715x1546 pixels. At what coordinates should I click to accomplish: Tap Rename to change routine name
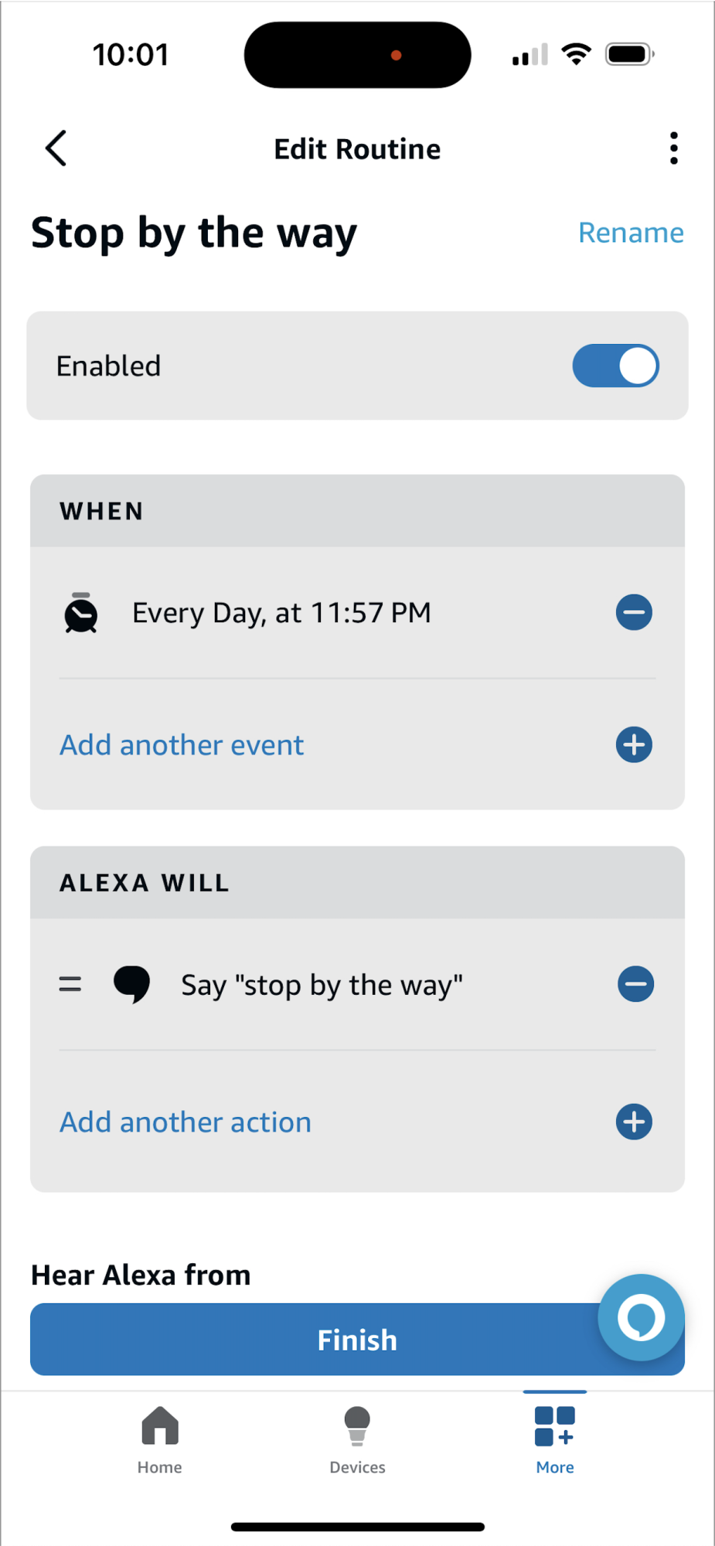pyautogui.click(x=631, y=233)
